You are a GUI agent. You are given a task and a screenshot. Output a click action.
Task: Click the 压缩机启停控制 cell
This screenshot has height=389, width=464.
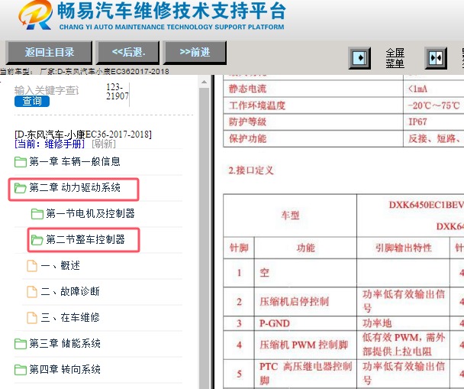[x=305, y=302]
